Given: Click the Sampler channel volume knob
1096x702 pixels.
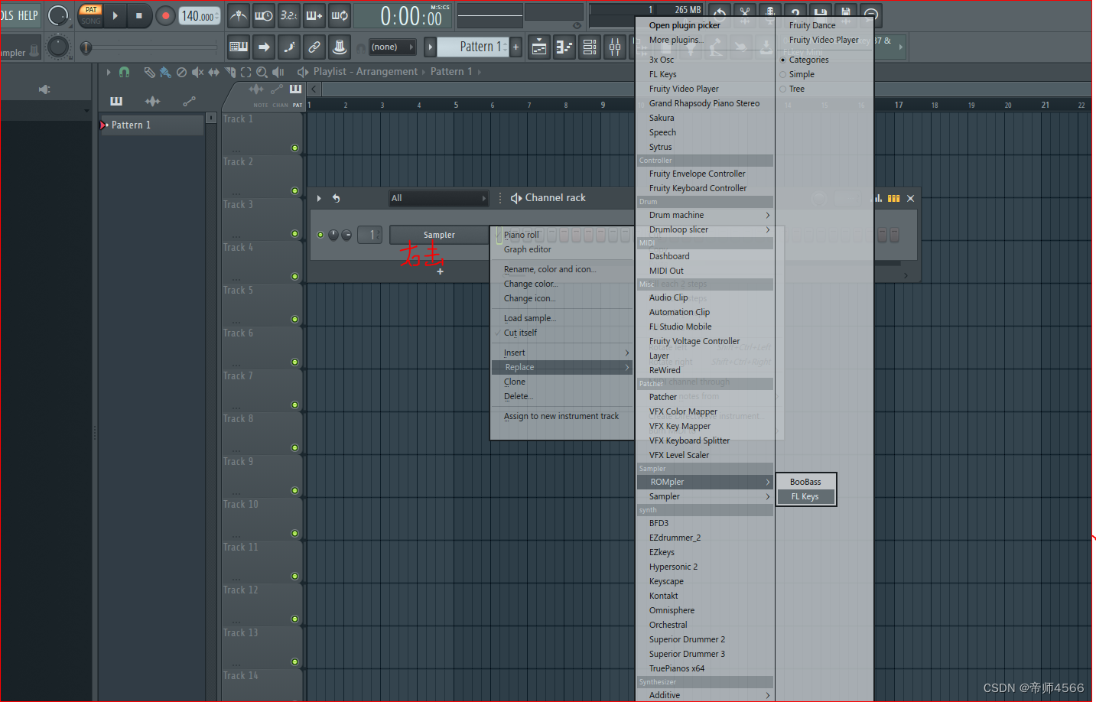Looking at the screenshot, I should (x=346, y=235).
